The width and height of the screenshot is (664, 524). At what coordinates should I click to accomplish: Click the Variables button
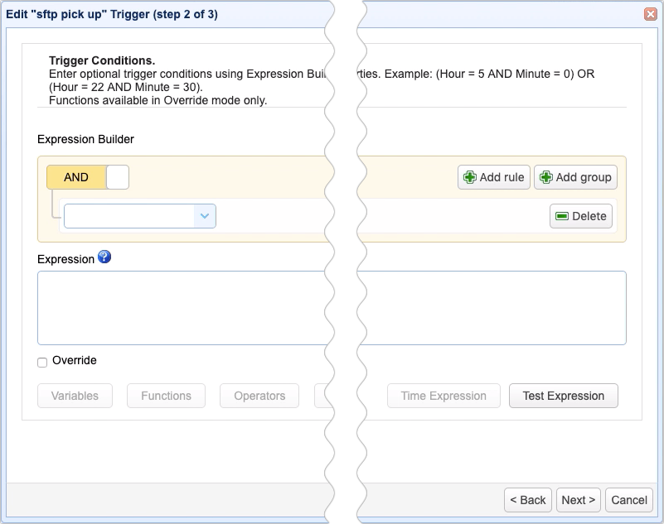[75, 396]
